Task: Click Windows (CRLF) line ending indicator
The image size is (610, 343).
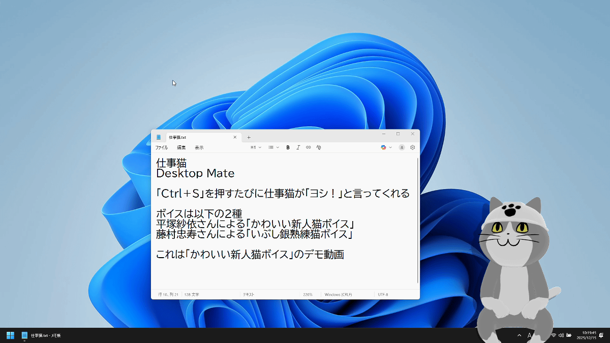Action: tap(338, 295)
